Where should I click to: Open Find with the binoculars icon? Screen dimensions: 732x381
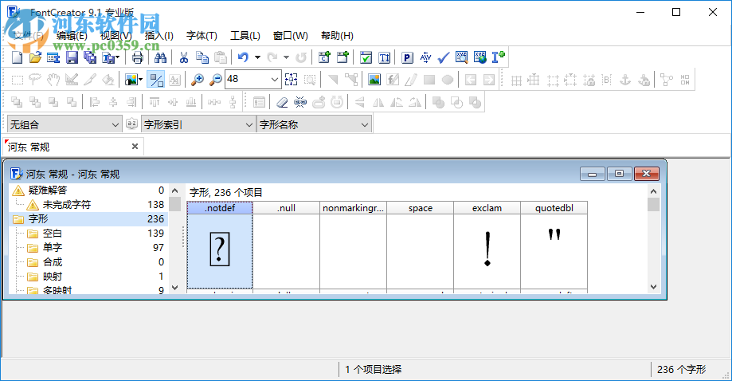coord(160,57)
